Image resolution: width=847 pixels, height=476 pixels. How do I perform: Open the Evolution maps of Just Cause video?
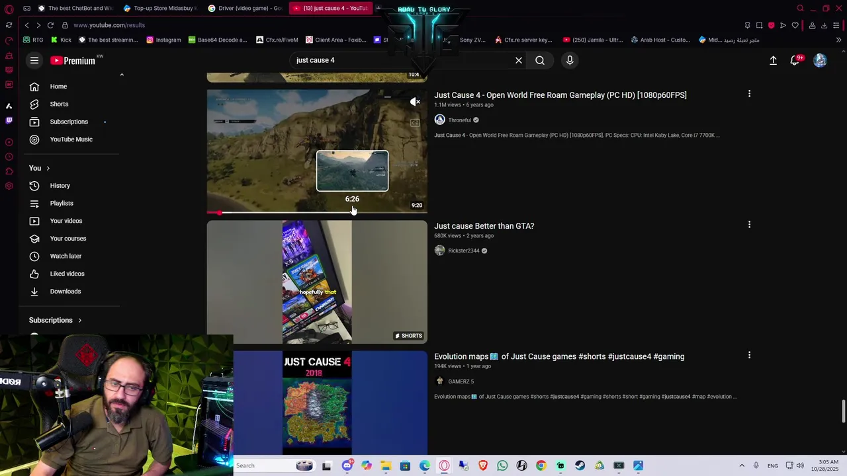point(559,356)
